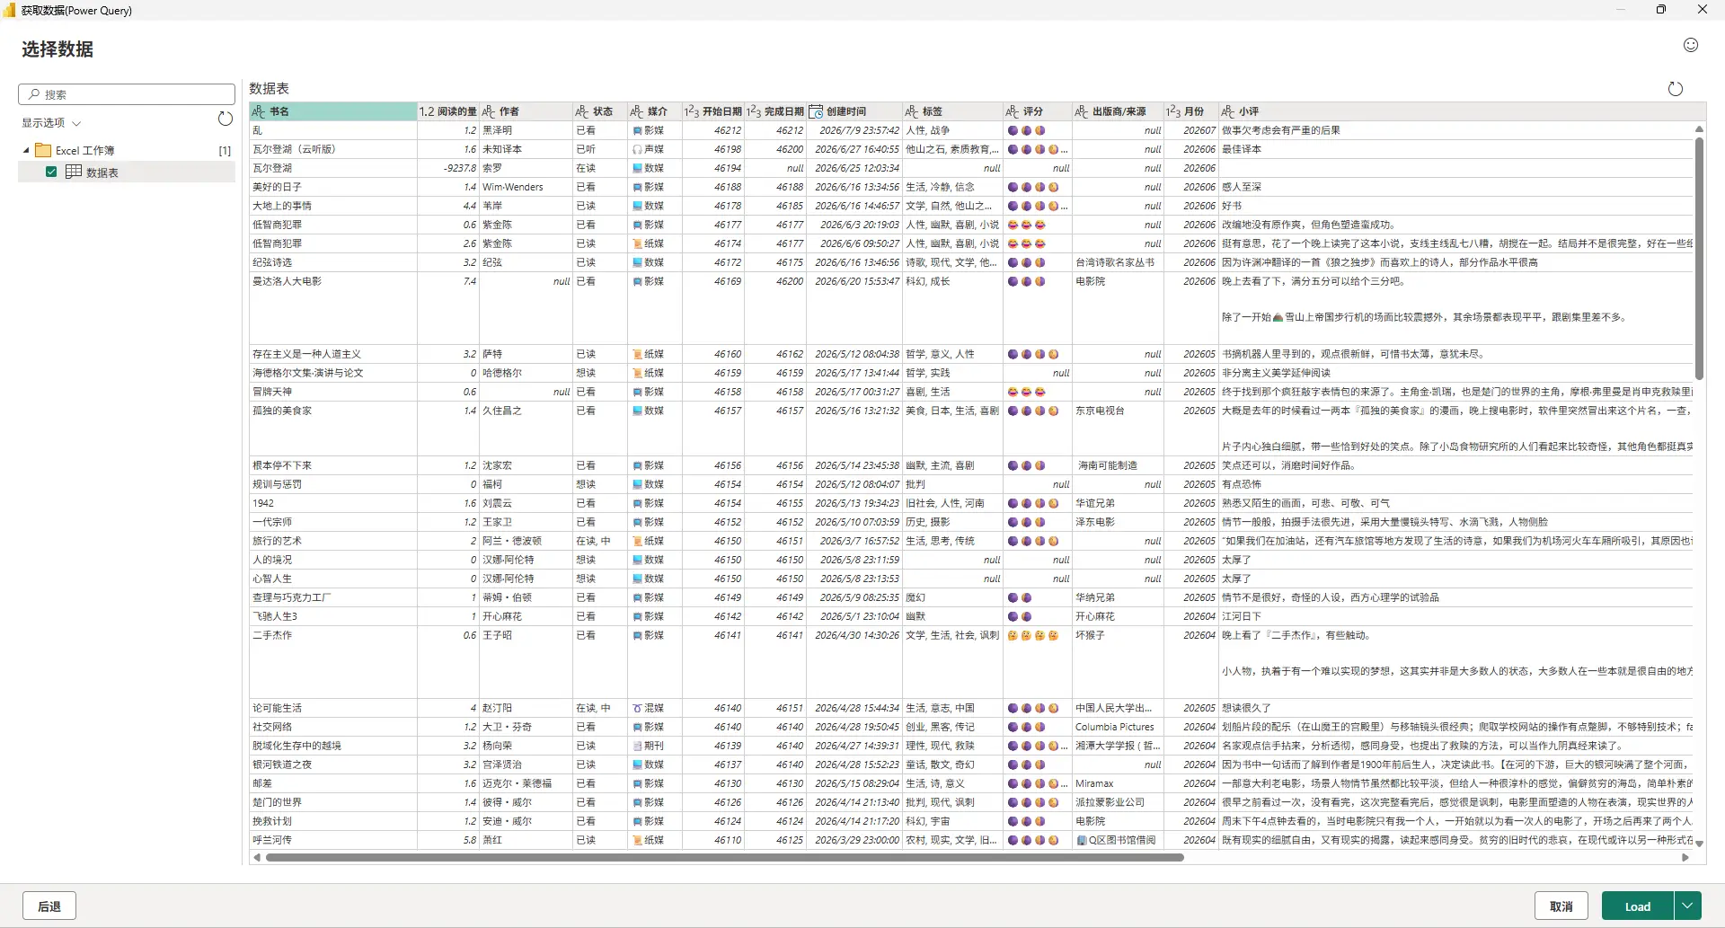Click the book title '飞驰人生3'
The height and width of the screenshot is (928, 1725).
click(274, 616)
